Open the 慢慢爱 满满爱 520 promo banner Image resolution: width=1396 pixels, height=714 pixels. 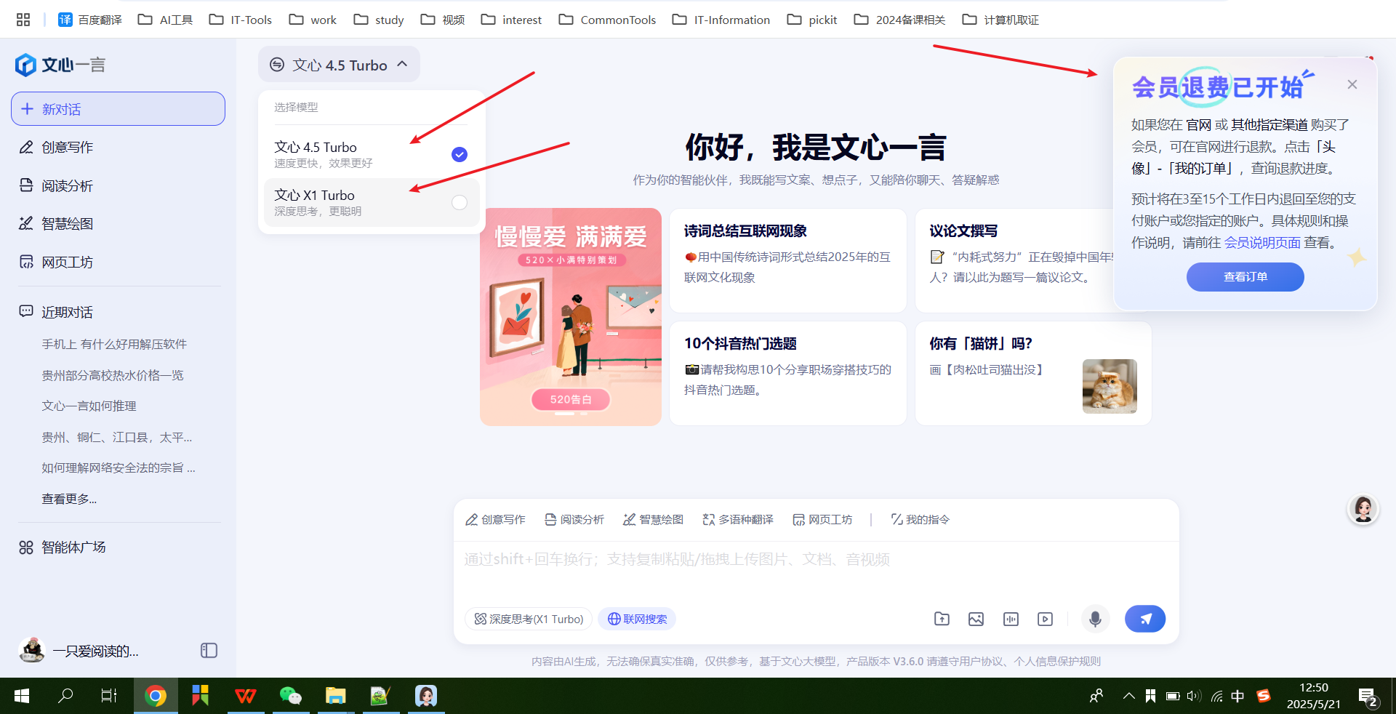(x=571, y=317)
